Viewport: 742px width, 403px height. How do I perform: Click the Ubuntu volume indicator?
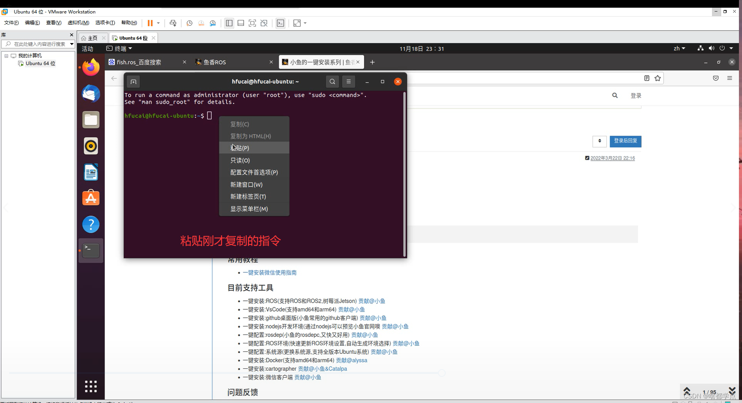coord(711,48)
